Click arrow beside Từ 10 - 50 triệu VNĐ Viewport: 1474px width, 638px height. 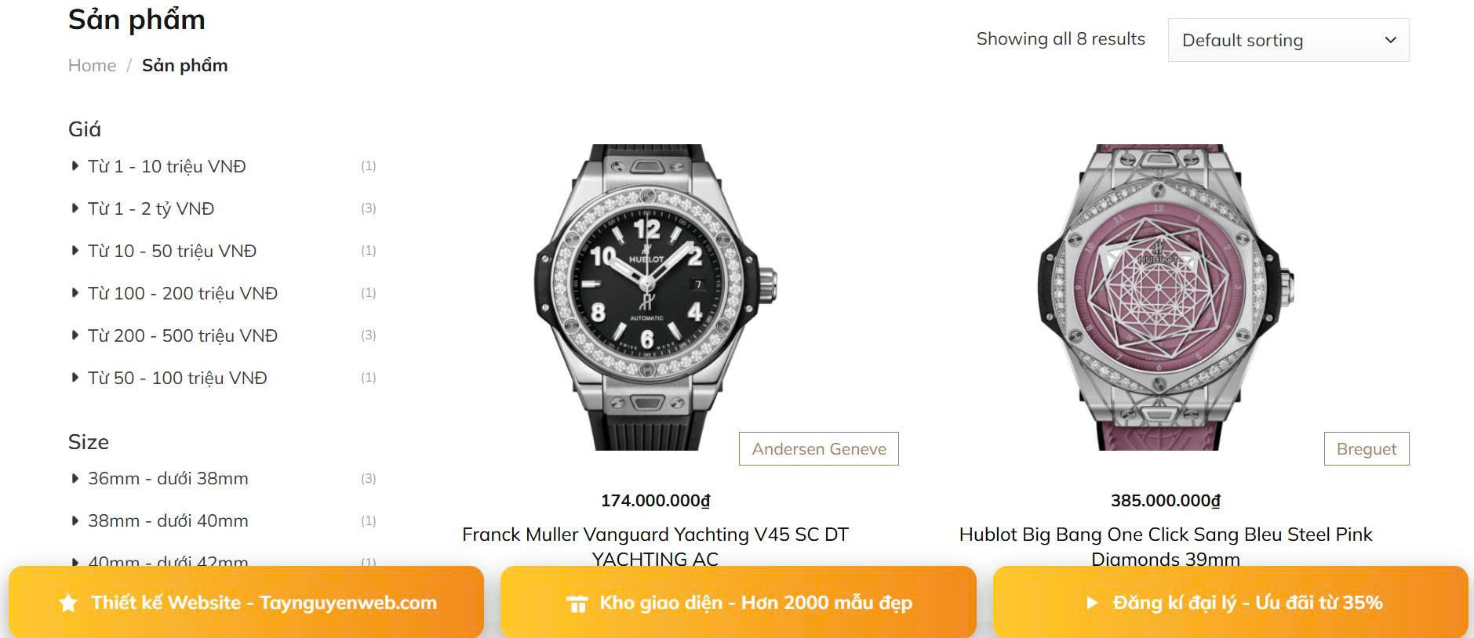pyautogui.click(x=75, y=251)
